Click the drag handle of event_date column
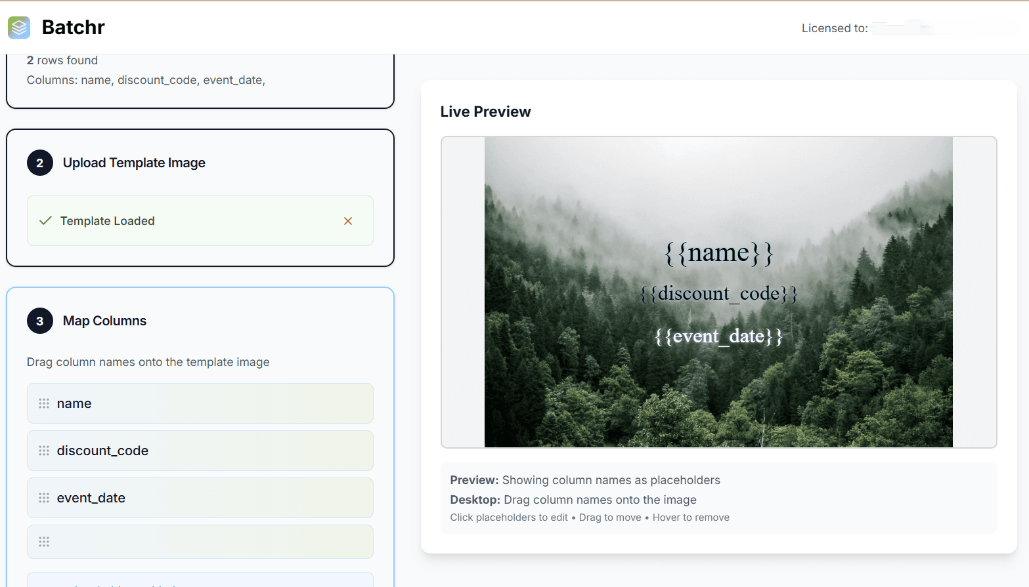 [44, 498]
